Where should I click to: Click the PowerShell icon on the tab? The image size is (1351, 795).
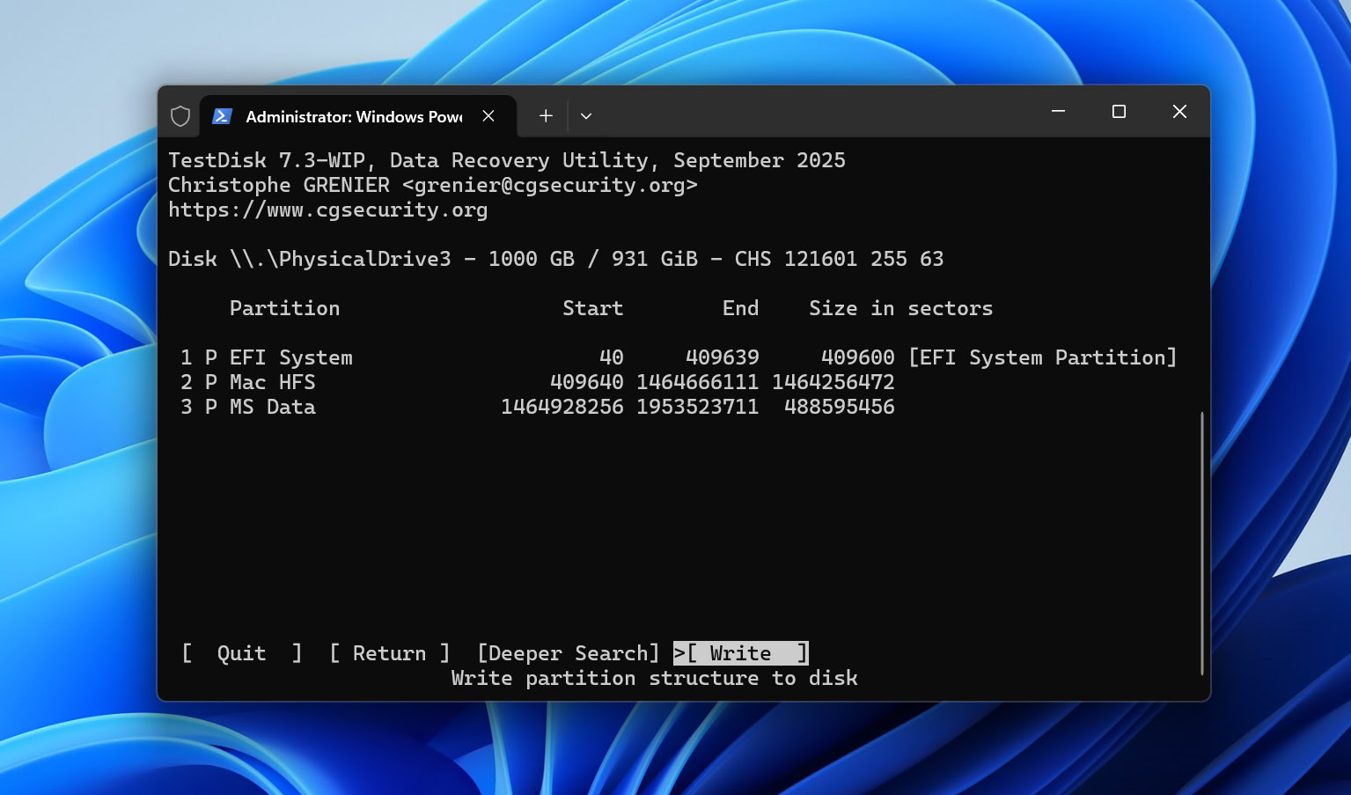tap(222, 116)
